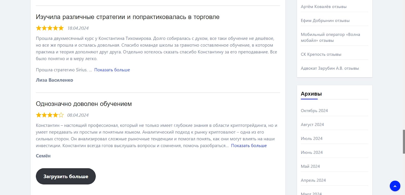The image size is (405, 195).
Task: Click the scroll-to-top arrow button
Action: coord(395,186)
